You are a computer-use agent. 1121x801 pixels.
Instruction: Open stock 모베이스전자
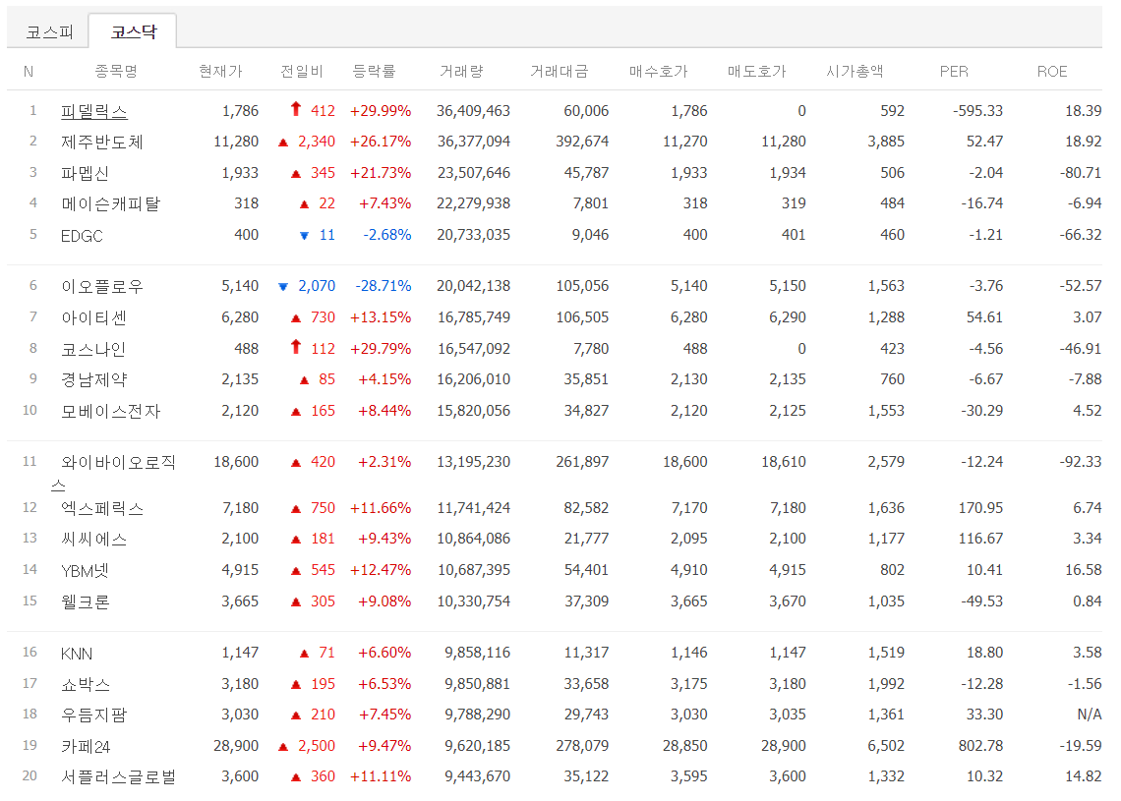click(x=111, y=411)
